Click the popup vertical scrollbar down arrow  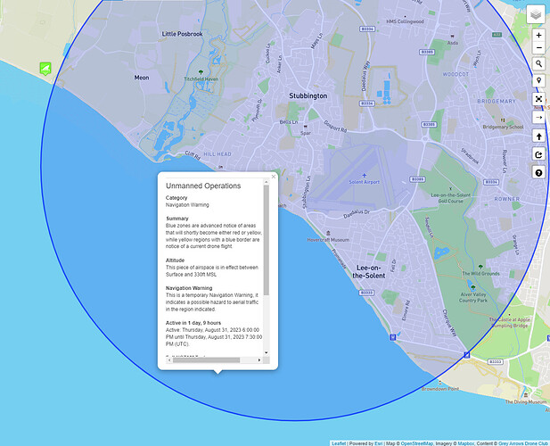coord(267,352)
